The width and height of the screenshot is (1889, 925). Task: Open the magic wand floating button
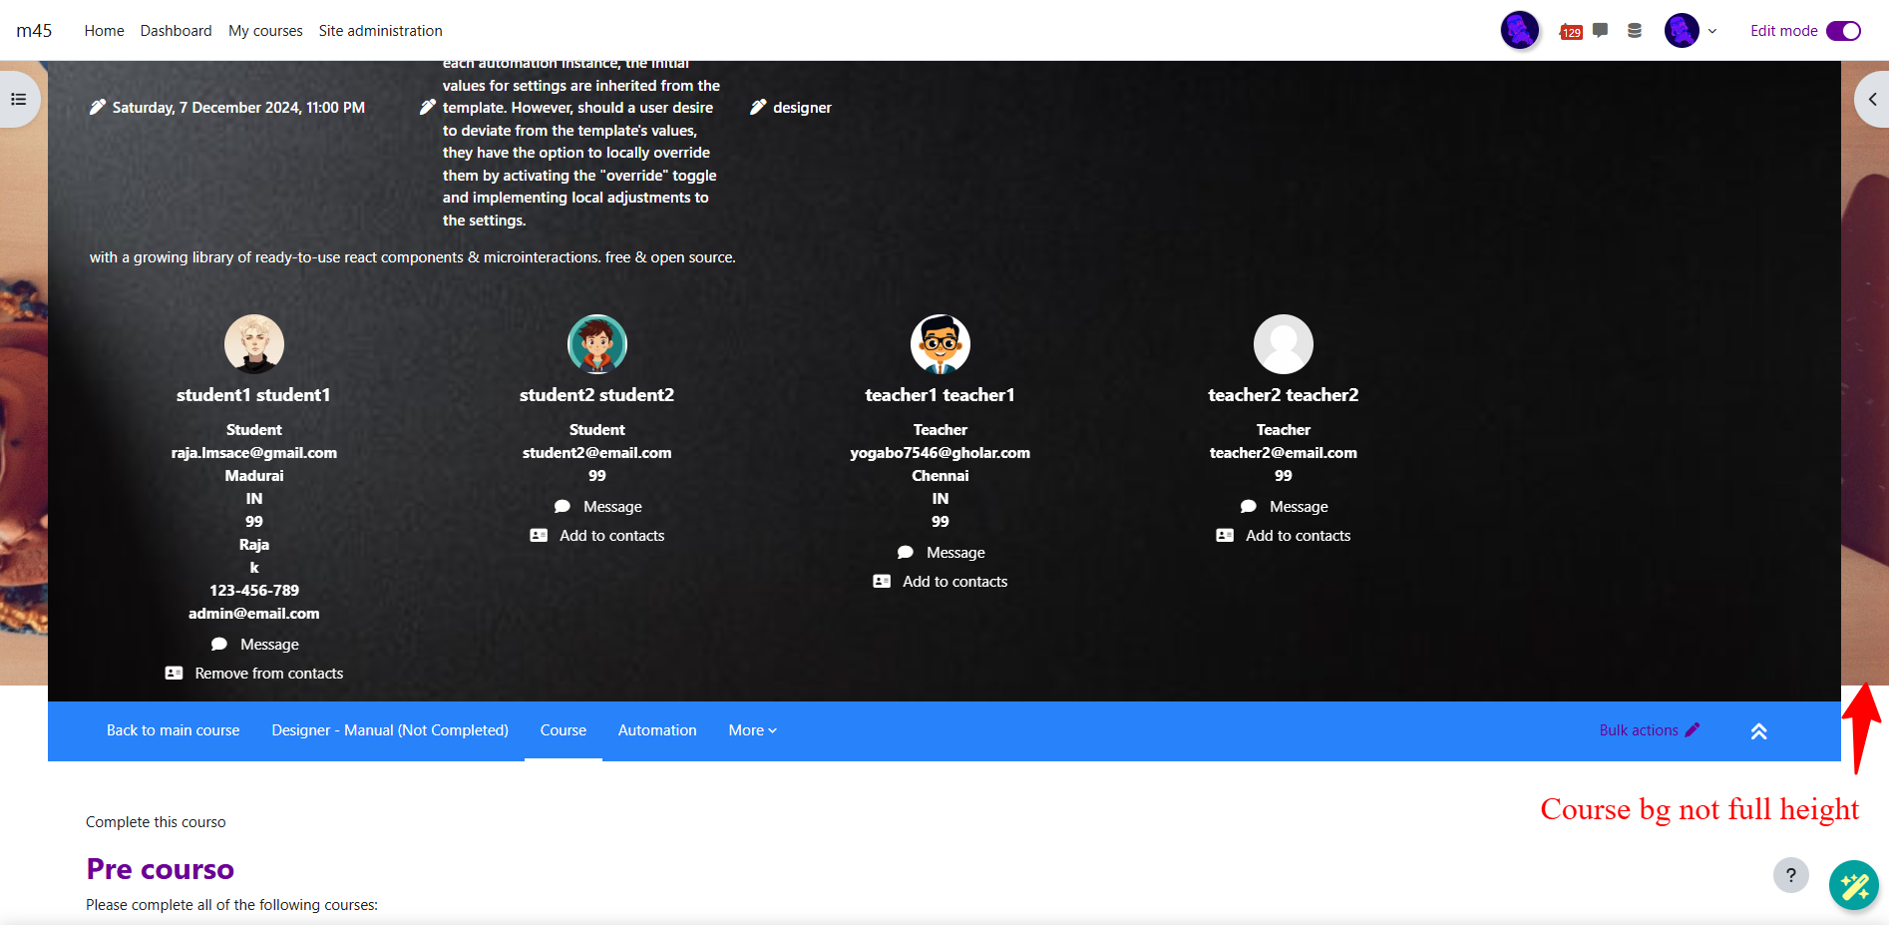point(1853,885)
